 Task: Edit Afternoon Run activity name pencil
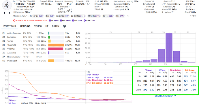(26, 16)
